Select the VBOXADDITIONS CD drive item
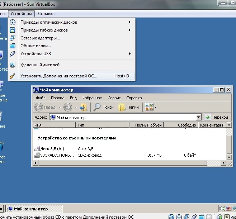236x219 pixels. [54, 155]
